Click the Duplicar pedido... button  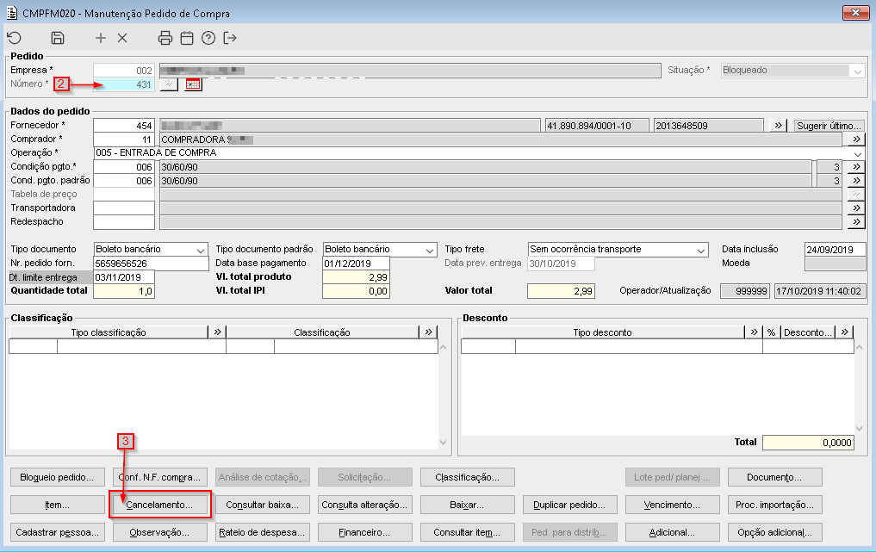click(569, 505)
